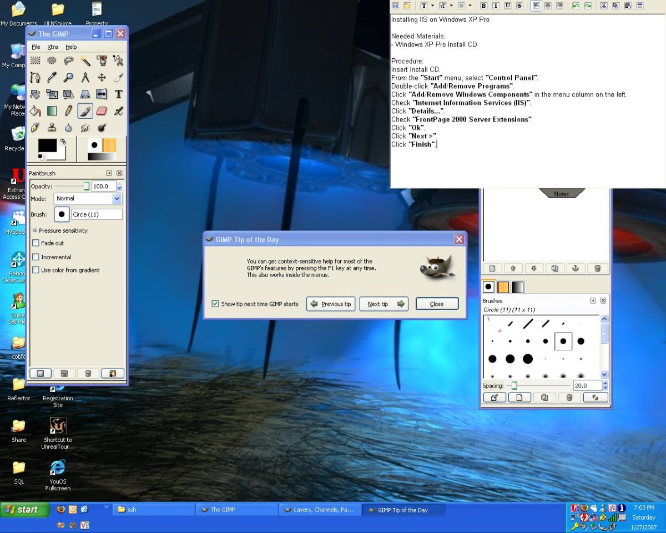
Task: Open the ssh taskbar item
Action: [x=154, y=510]
